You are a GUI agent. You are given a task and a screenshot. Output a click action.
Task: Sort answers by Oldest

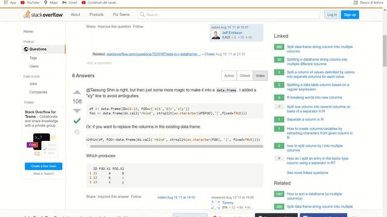244,76
